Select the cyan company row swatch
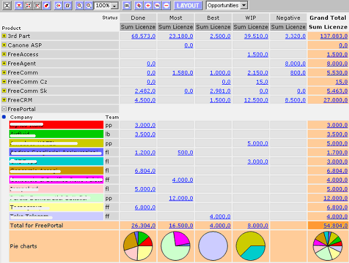349x263 pixels. pyautogui.click(x=57, y=161)
